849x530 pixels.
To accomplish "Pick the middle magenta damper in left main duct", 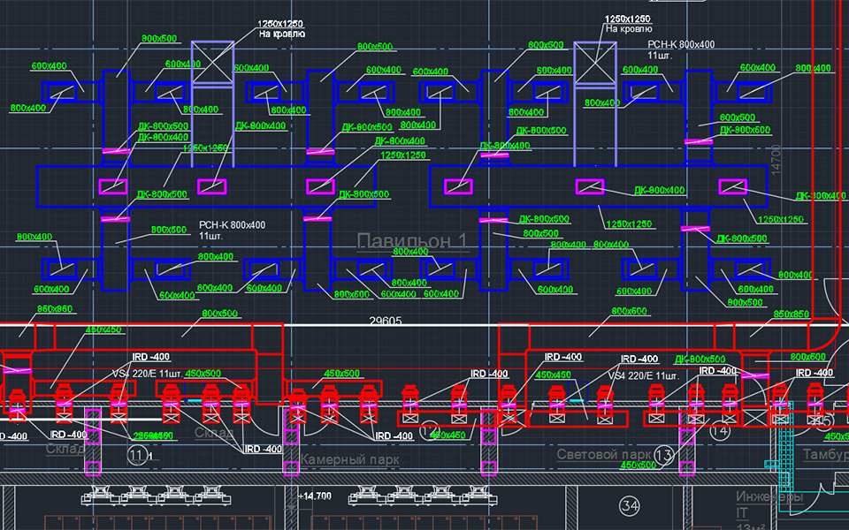I will click(x=211, y=186).
